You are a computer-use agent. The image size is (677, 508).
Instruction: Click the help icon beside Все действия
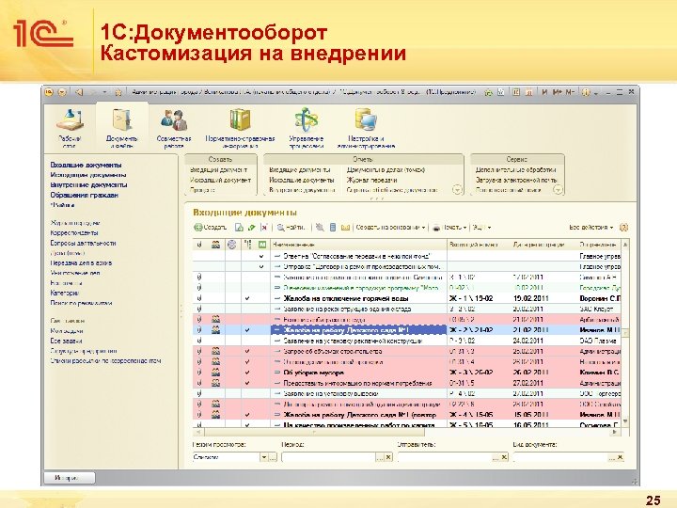(x=623, y=228)
